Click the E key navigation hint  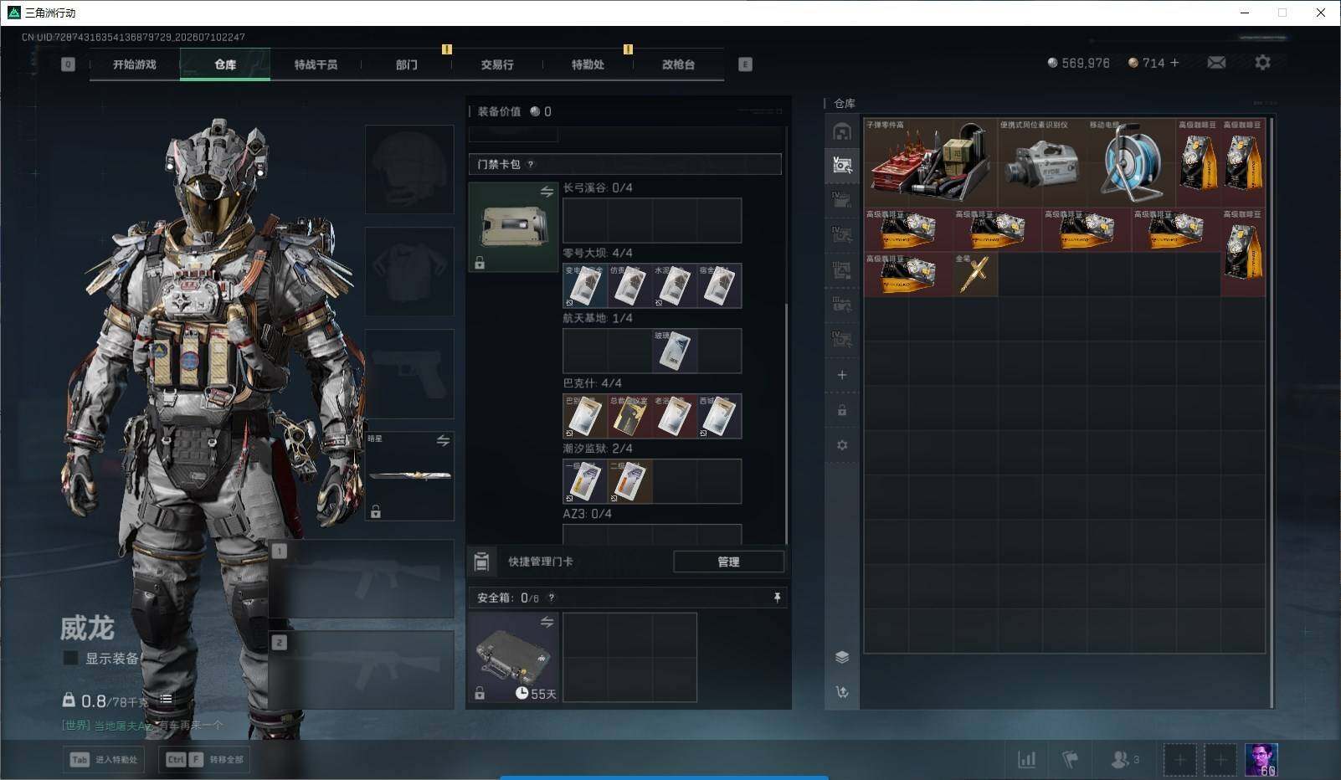pos(745,64)
